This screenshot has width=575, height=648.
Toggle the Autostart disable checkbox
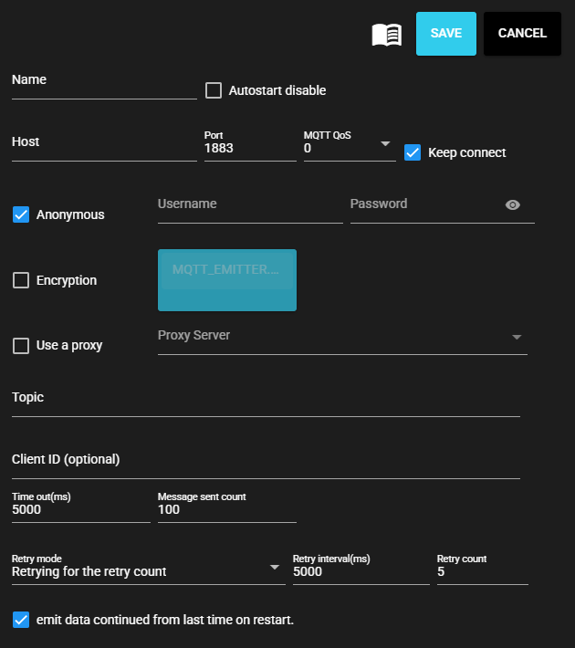point(214,90)
